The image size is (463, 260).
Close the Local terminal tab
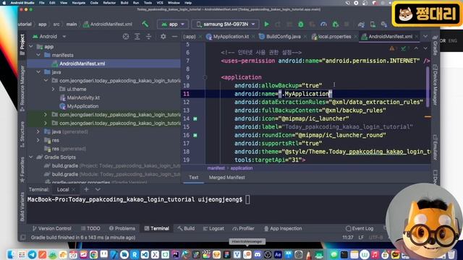tap(74, 189)
